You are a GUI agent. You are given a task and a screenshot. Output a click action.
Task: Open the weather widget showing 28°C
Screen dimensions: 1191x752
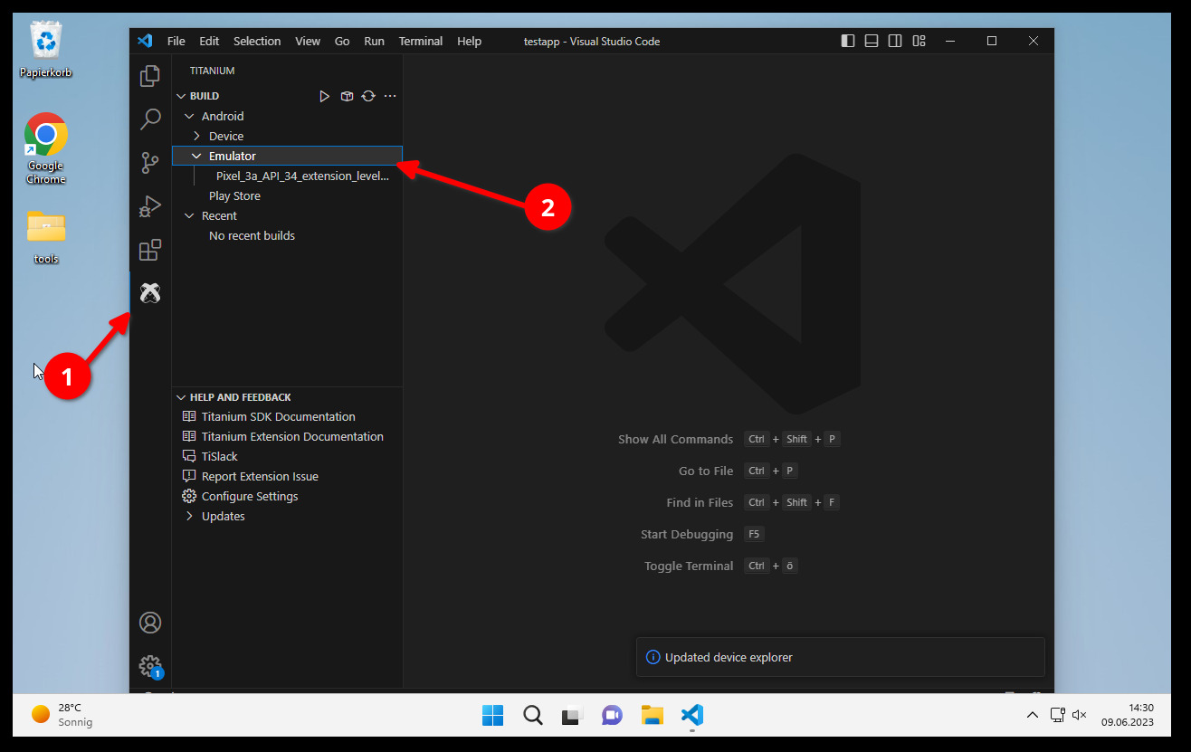62,715
